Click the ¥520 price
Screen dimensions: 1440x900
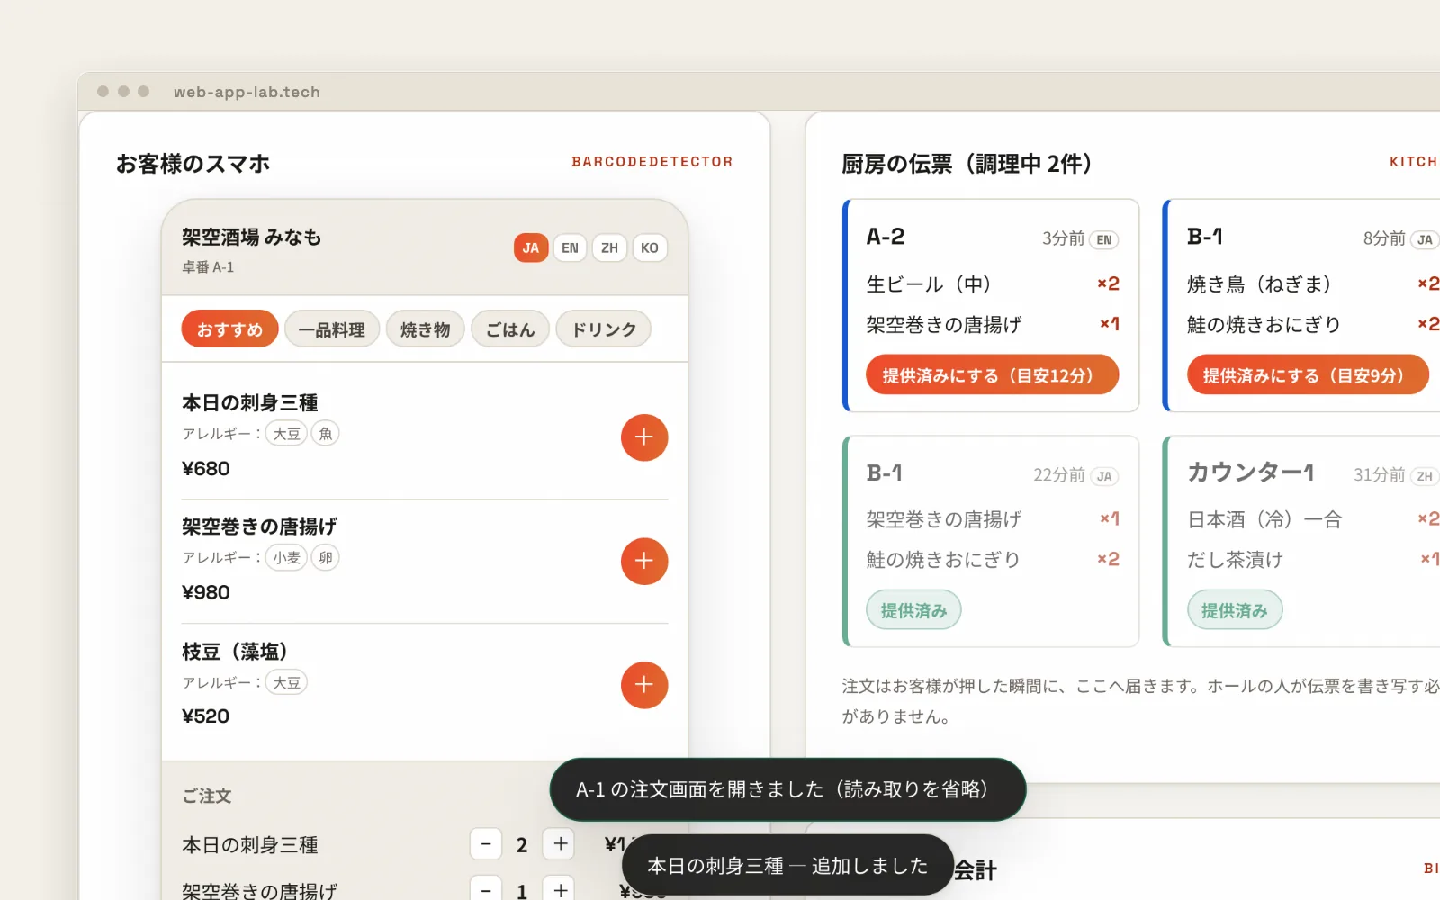click(206, 716)
